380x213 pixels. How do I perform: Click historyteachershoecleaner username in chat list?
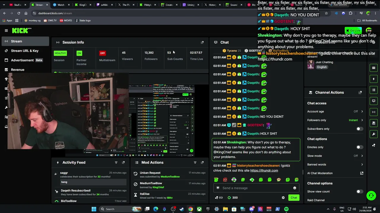coord(258,166)
